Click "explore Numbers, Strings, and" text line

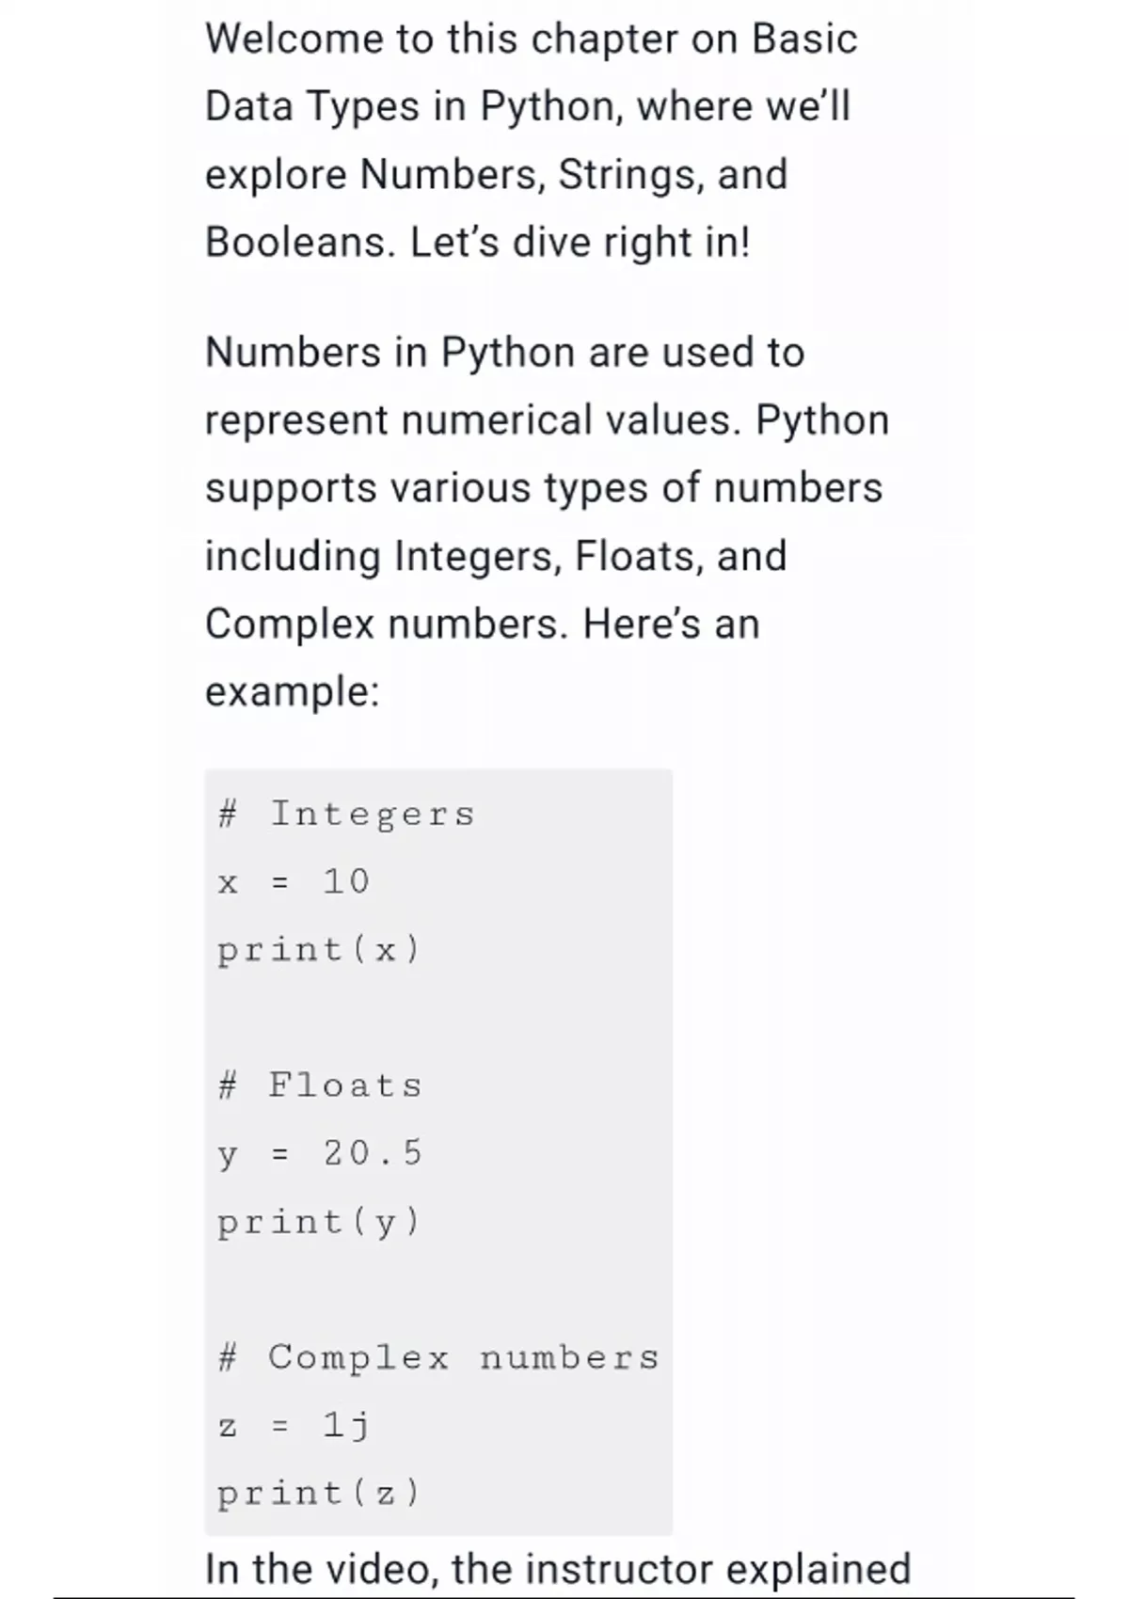point(496,175)
